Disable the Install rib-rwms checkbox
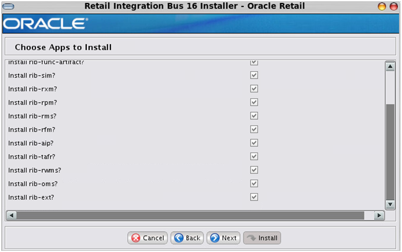 pyautogui.click(x=254, y=170)
